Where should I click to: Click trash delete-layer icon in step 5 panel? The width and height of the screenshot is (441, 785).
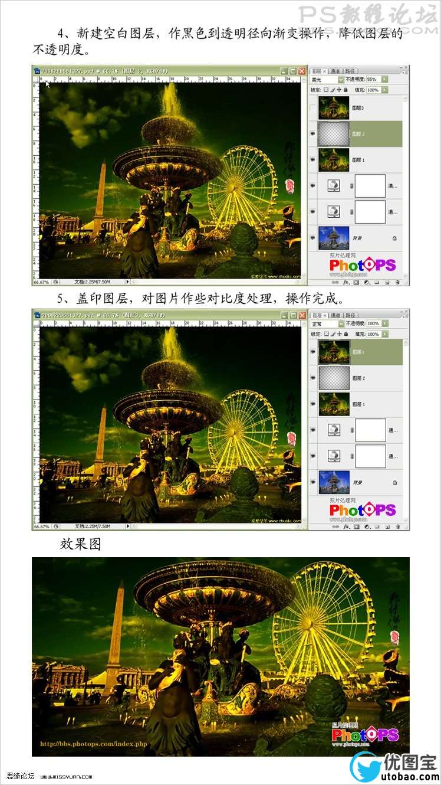pyautogui.click(x=398, y=526)
